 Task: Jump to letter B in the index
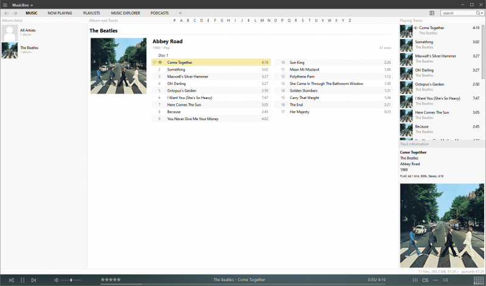pyautogui.click(x=188, y=20)
